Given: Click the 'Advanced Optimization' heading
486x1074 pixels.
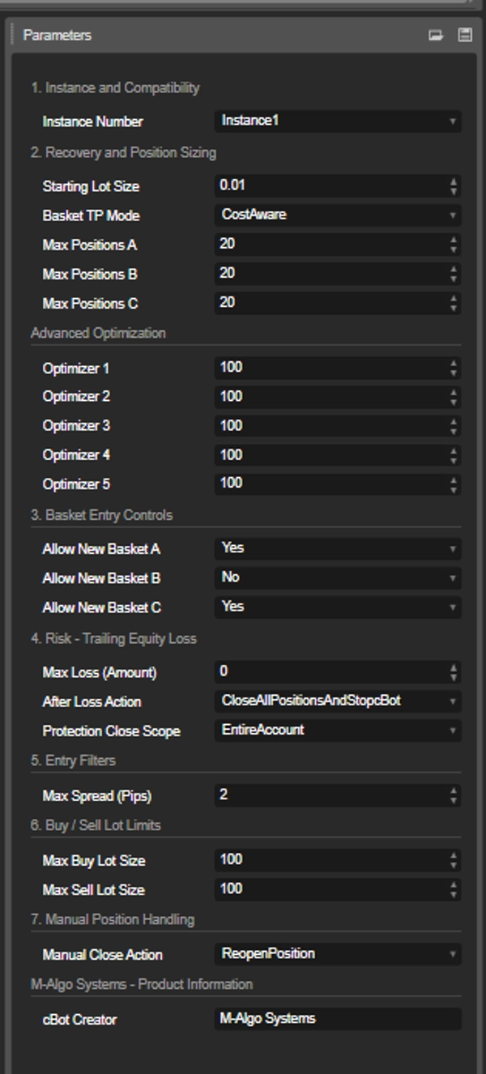Looking at the screenshot, I should pyautogui.click(x=98, y=333).
